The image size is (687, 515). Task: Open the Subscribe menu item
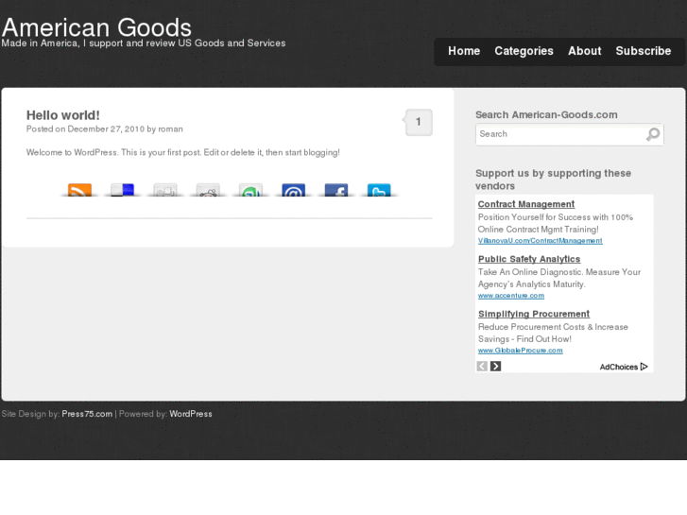tap(643, 51)
